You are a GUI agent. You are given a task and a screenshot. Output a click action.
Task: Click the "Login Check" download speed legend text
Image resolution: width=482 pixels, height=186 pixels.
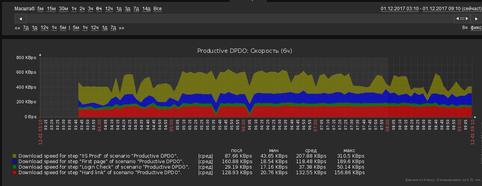[x=104, y=167]
